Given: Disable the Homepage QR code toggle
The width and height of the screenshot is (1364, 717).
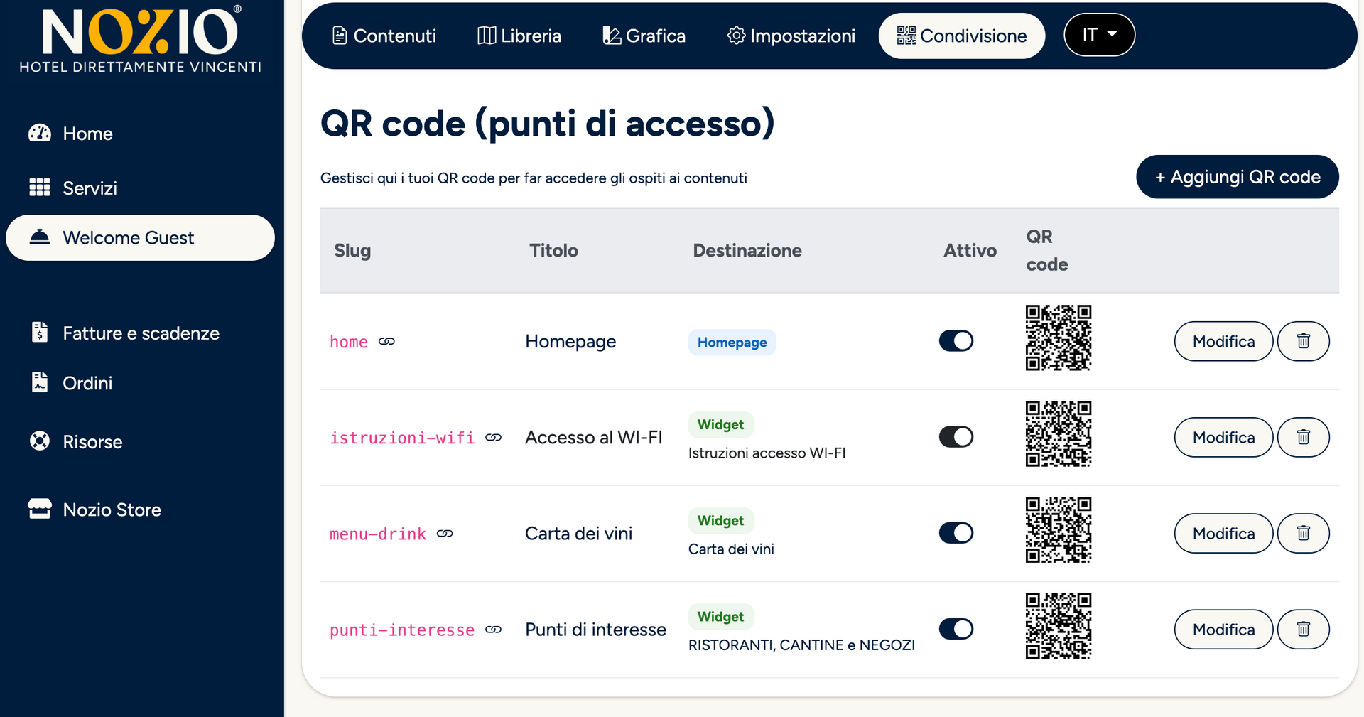Looking at the screenshot, I should [x=956, y=341].
